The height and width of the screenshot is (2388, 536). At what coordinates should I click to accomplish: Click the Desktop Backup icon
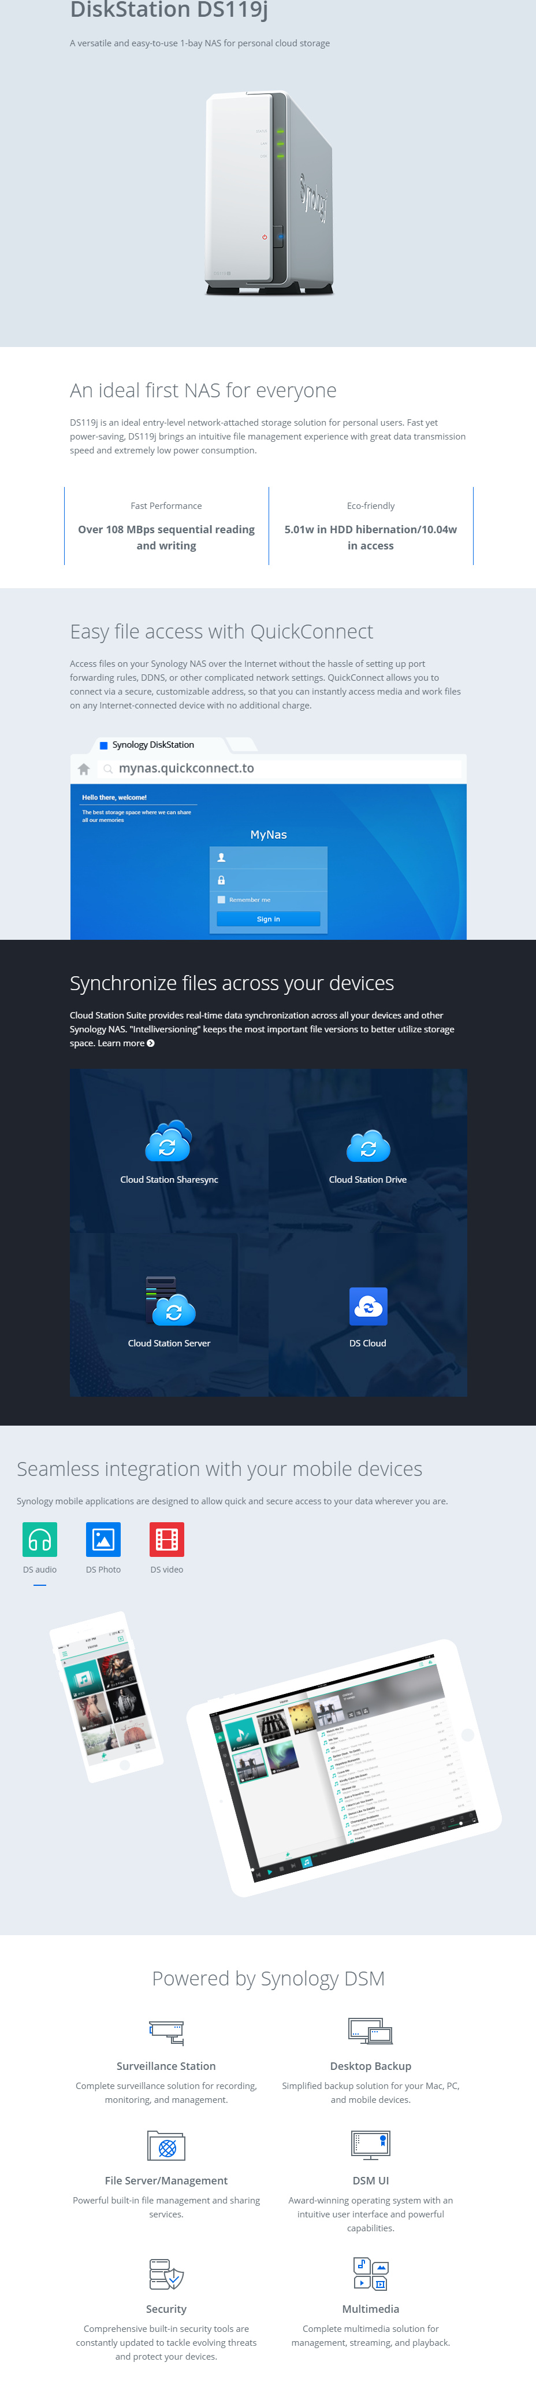tap(370, 2031)
